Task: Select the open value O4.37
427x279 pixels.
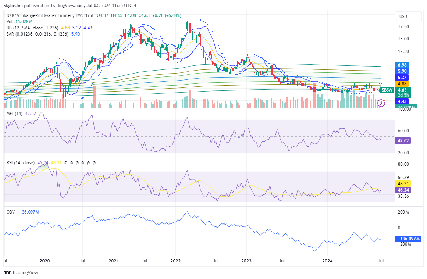Action: pos(103,15)
